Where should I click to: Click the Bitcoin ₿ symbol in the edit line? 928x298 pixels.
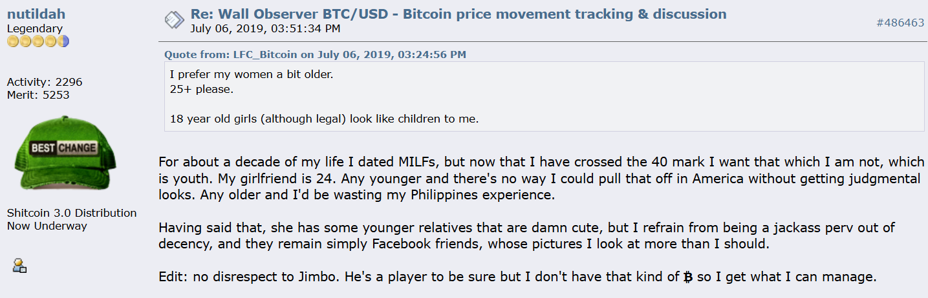coord(688,277)
